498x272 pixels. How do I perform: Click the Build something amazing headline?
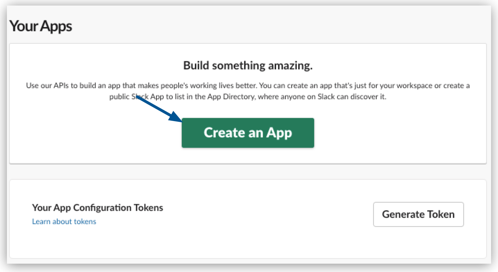pos(248,66)
